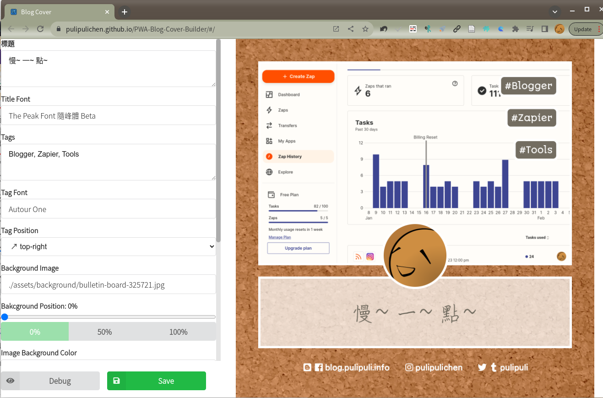Click pulipulichen Instagram text in footer
The width and height of the screenshot is (603, 398).
439,367
